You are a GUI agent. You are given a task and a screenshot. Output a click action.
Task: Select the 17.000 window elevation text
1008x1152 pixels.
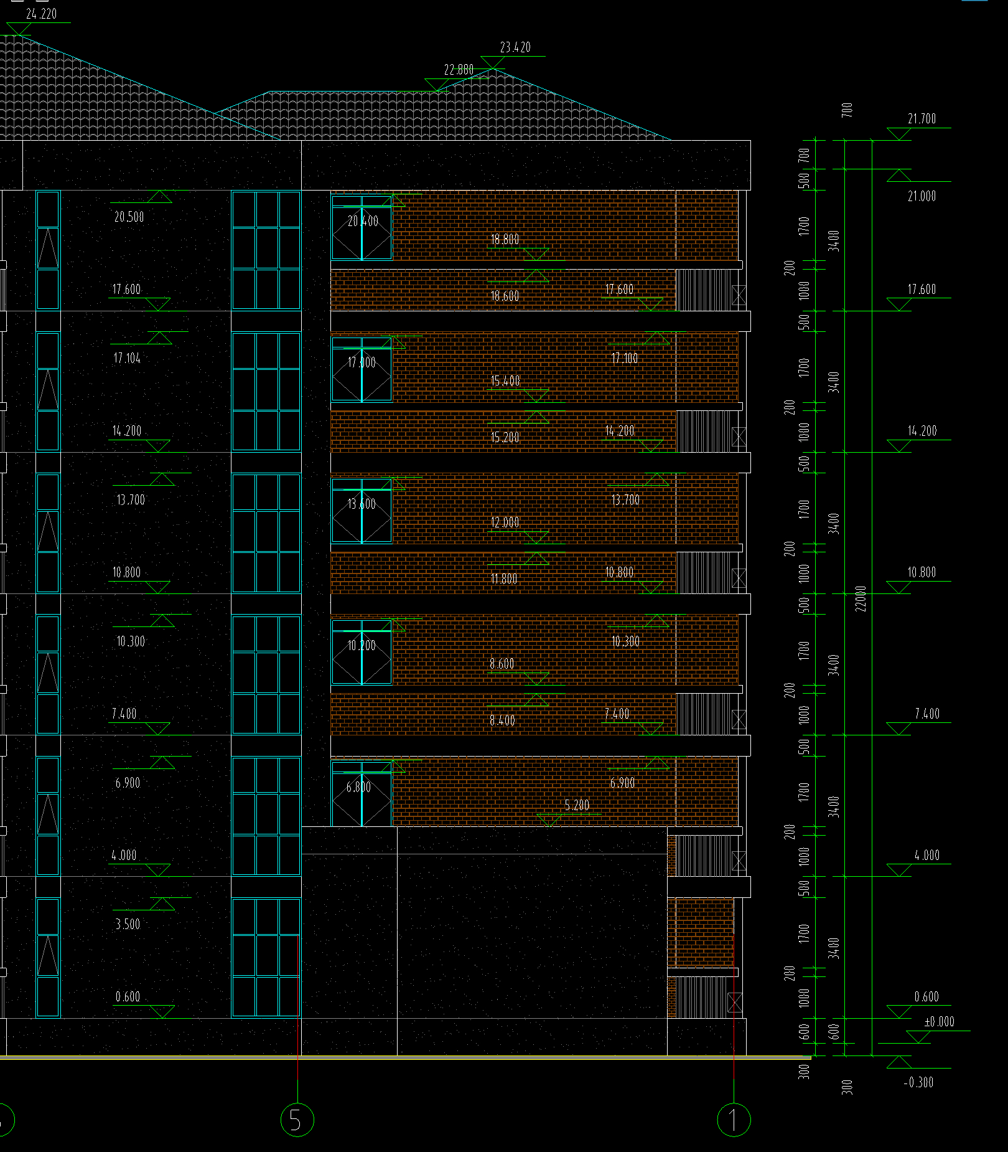[362, 362]
